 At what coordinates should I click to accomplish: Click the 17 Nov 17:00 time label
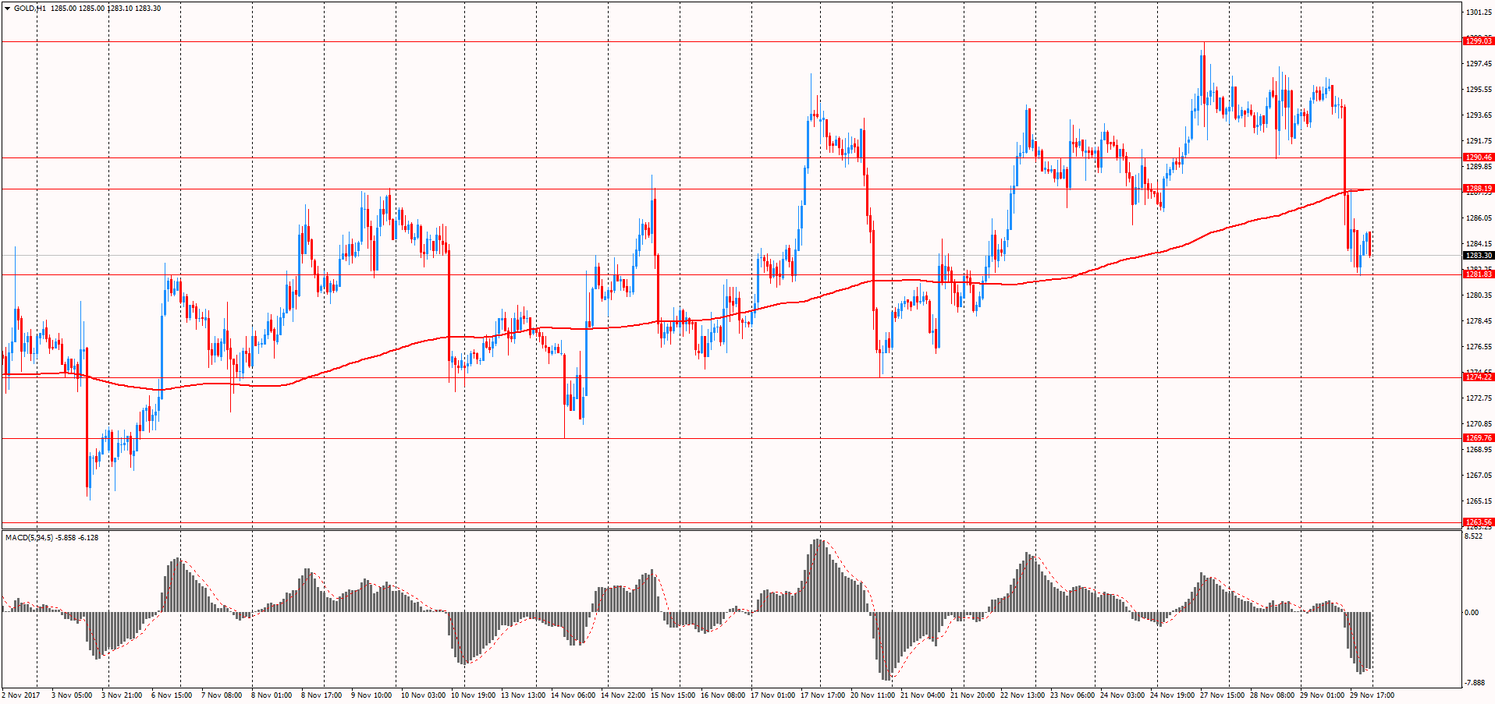(822, 695)
